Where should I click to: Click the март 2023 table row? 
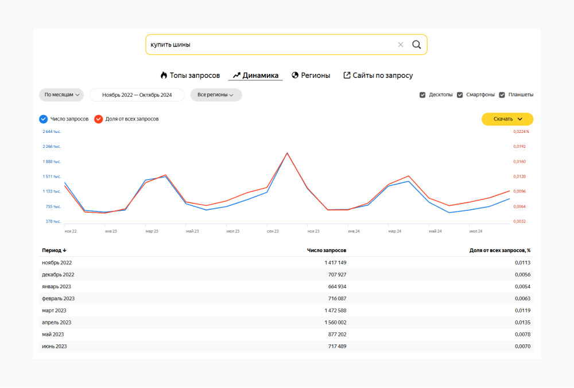click(285, 311)
